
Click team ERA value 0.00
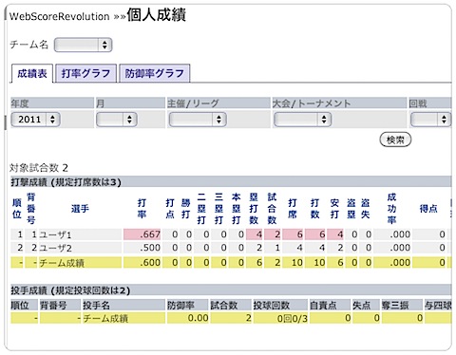click(198, 318)
